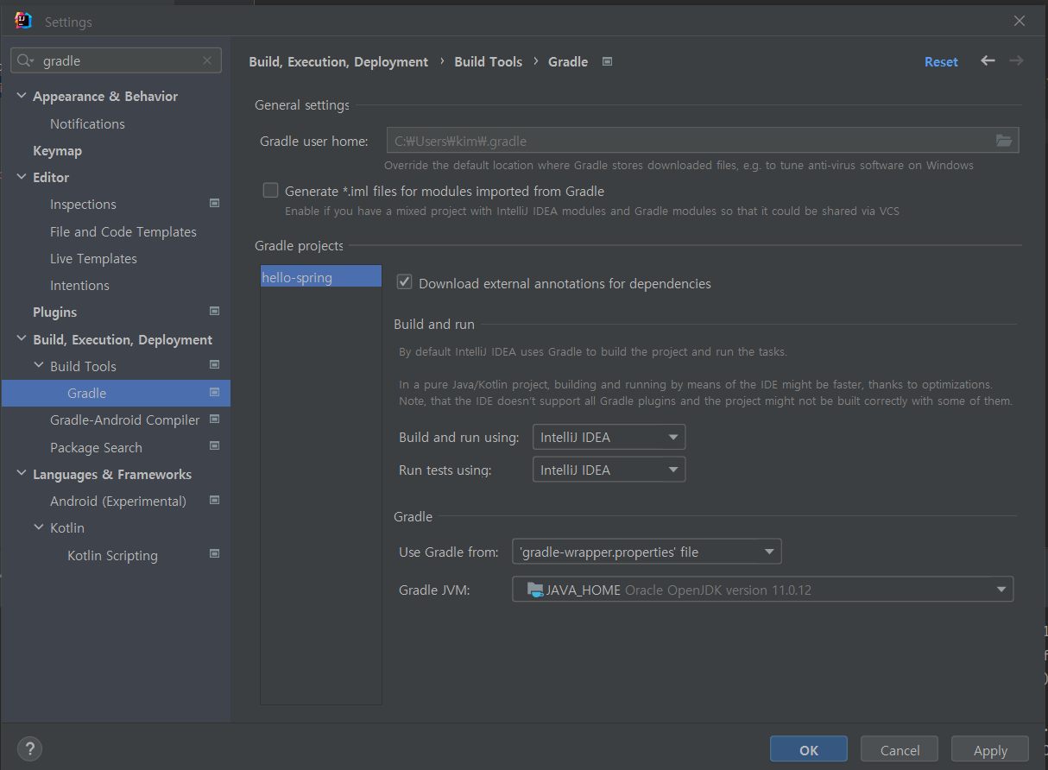Screen dimensions: 1048x770
Task: Click the IntelliJ IDEA logo icon in title bar
Action: click(24, 21)
